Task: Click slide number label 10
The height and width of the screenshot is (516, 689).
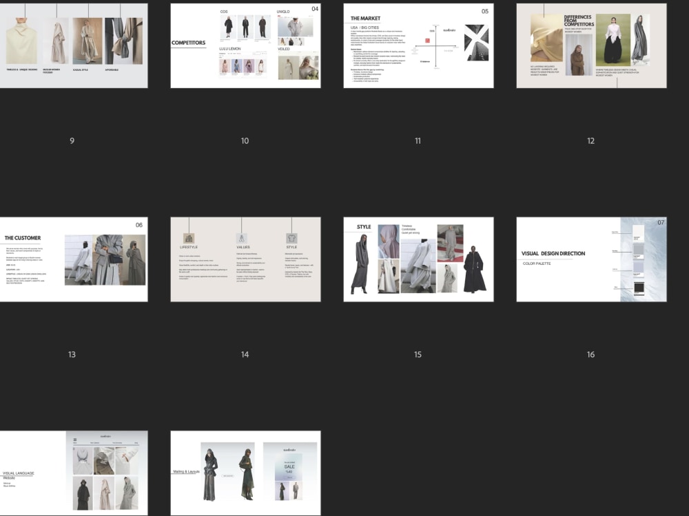Action: 245,141
